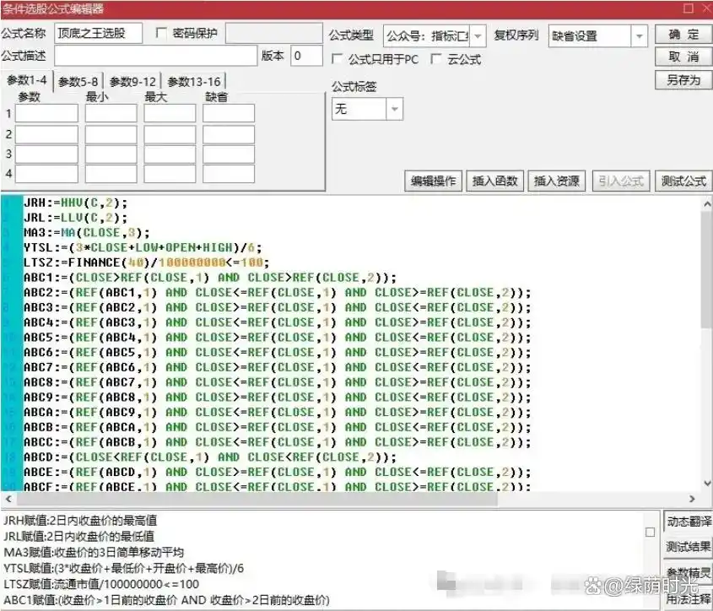Run the 测试公式 button
The image size is (713, 611).
tap(683, 181)
